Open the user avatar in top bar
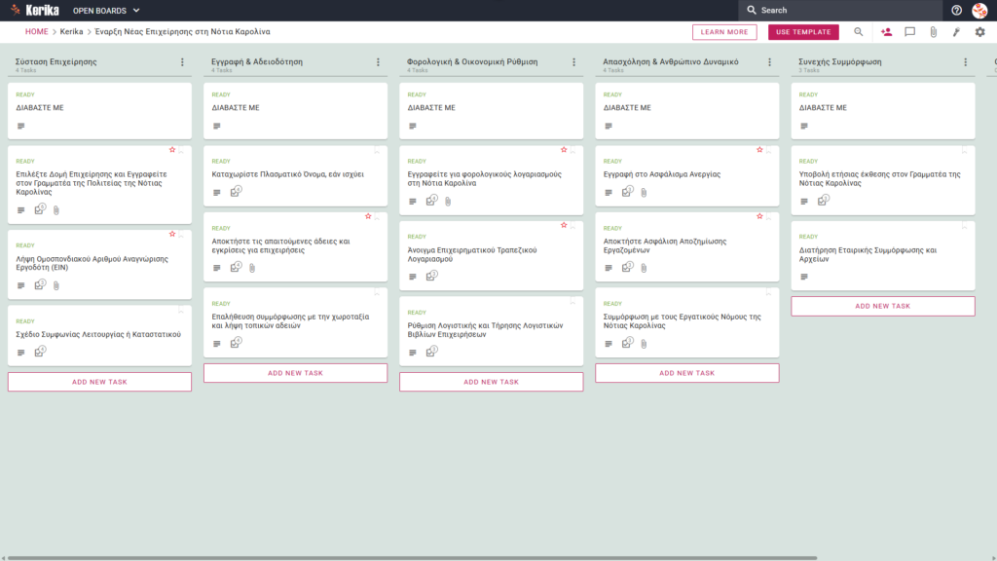The height and width of the screenshot is (561, 997). click(x=979, y=10)
